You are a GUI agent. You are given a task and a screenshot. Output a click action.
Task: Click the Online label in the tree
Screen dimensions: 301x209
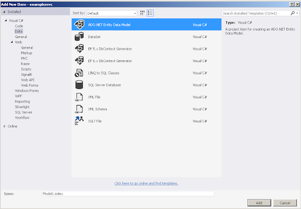(x=13, y=126)
